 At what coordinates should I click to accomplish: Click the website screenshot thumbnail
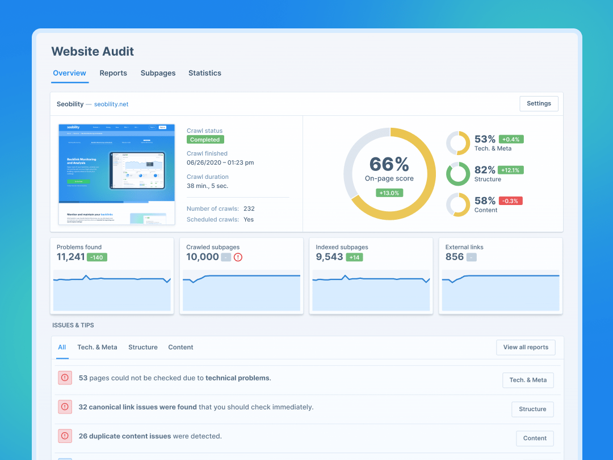(116, 174)
